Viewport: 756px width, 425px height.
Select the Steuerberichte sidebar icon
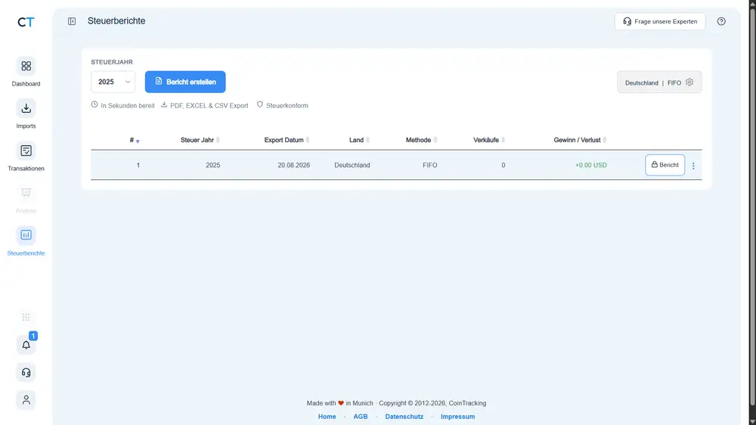coord(26,235)
